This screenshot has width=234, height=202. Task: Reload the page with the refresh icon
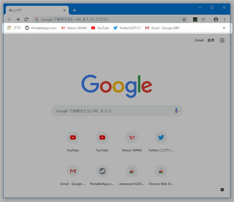(26, 19)
